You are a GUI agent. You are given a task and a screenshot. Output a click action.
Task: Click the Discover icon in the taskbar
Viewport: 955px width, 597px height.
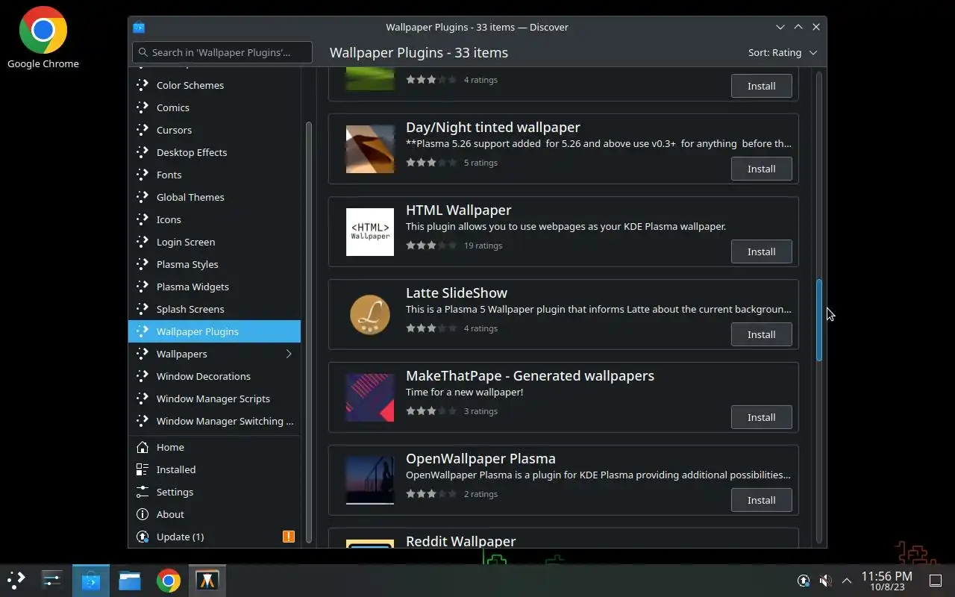tap(91, 580)
